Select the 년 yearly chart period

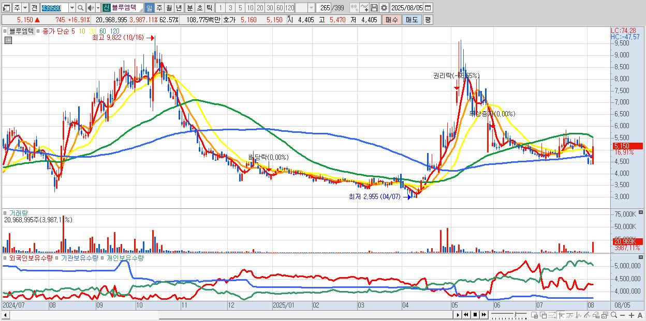tap(179, 8)
